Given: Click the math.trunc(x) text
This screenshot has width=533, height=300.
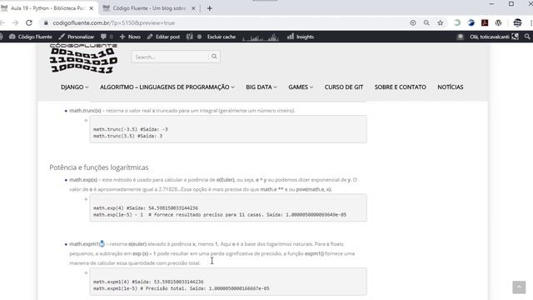Looking at the screenshot, I should (85, 111).
